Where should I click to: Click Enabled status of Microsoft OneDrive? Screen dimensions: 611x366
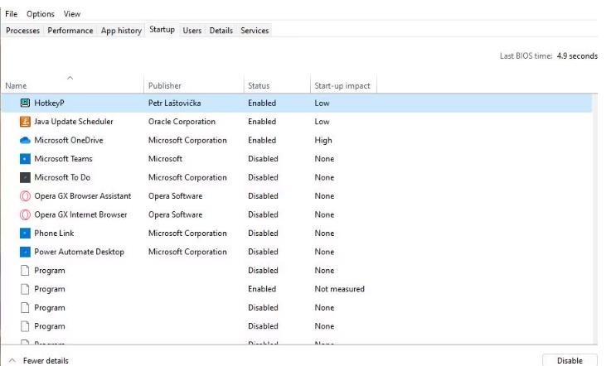pyautogui.click(x=262, y=140)
